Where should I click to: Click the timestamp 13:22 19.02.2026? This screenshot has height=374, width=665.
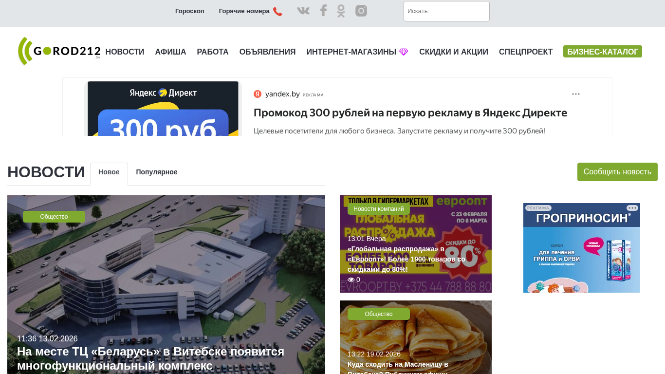click(374, 354)
